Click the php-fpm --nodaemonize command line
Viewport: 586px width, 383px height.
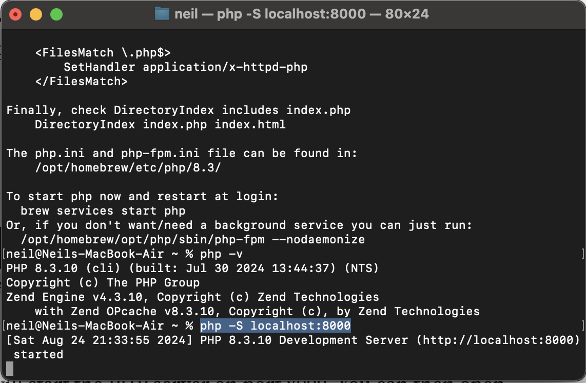coord(192,239)
